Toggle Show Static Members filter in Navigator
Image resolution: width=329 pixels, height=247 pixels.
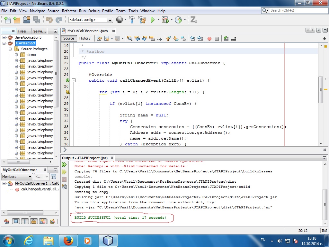click(x=25, y=221)
